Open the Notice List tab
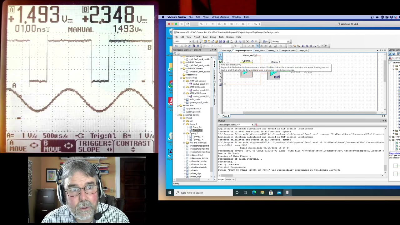Screen dimensions: 400x225 click(x=230, y=179)
